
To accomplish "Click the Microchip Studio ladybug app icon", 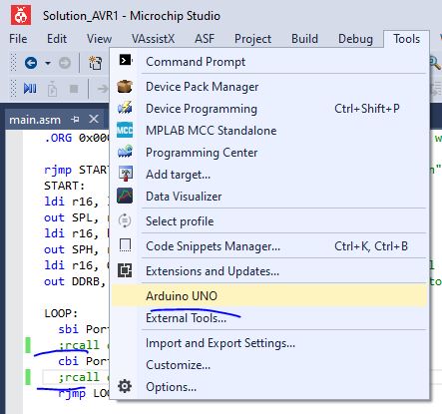I will 21,15.
